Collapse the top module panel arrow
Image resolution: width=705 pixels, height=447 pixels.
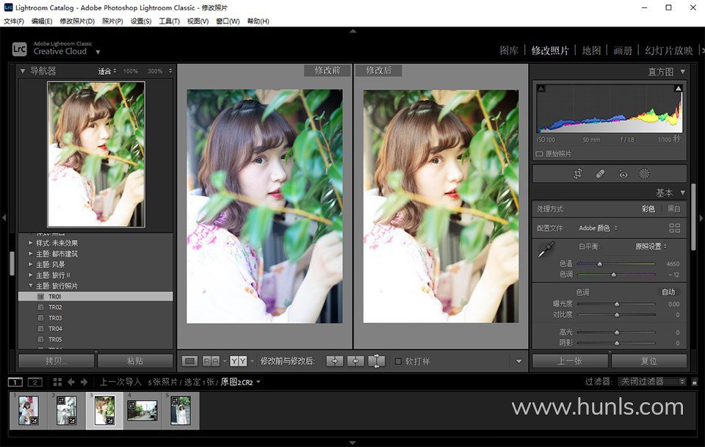coord(353,32)
